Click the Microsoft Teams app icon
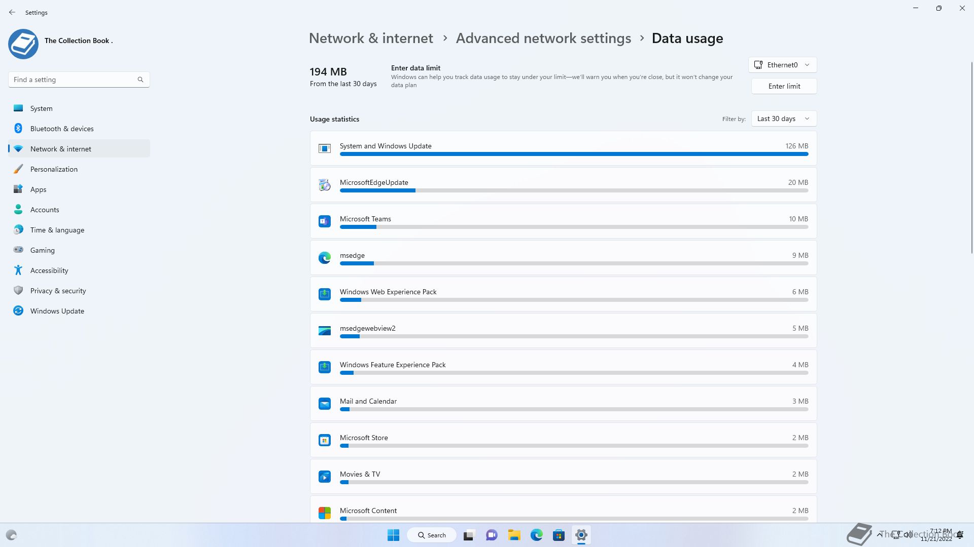This screenshot has width=974, height=547. coord(325,221)
